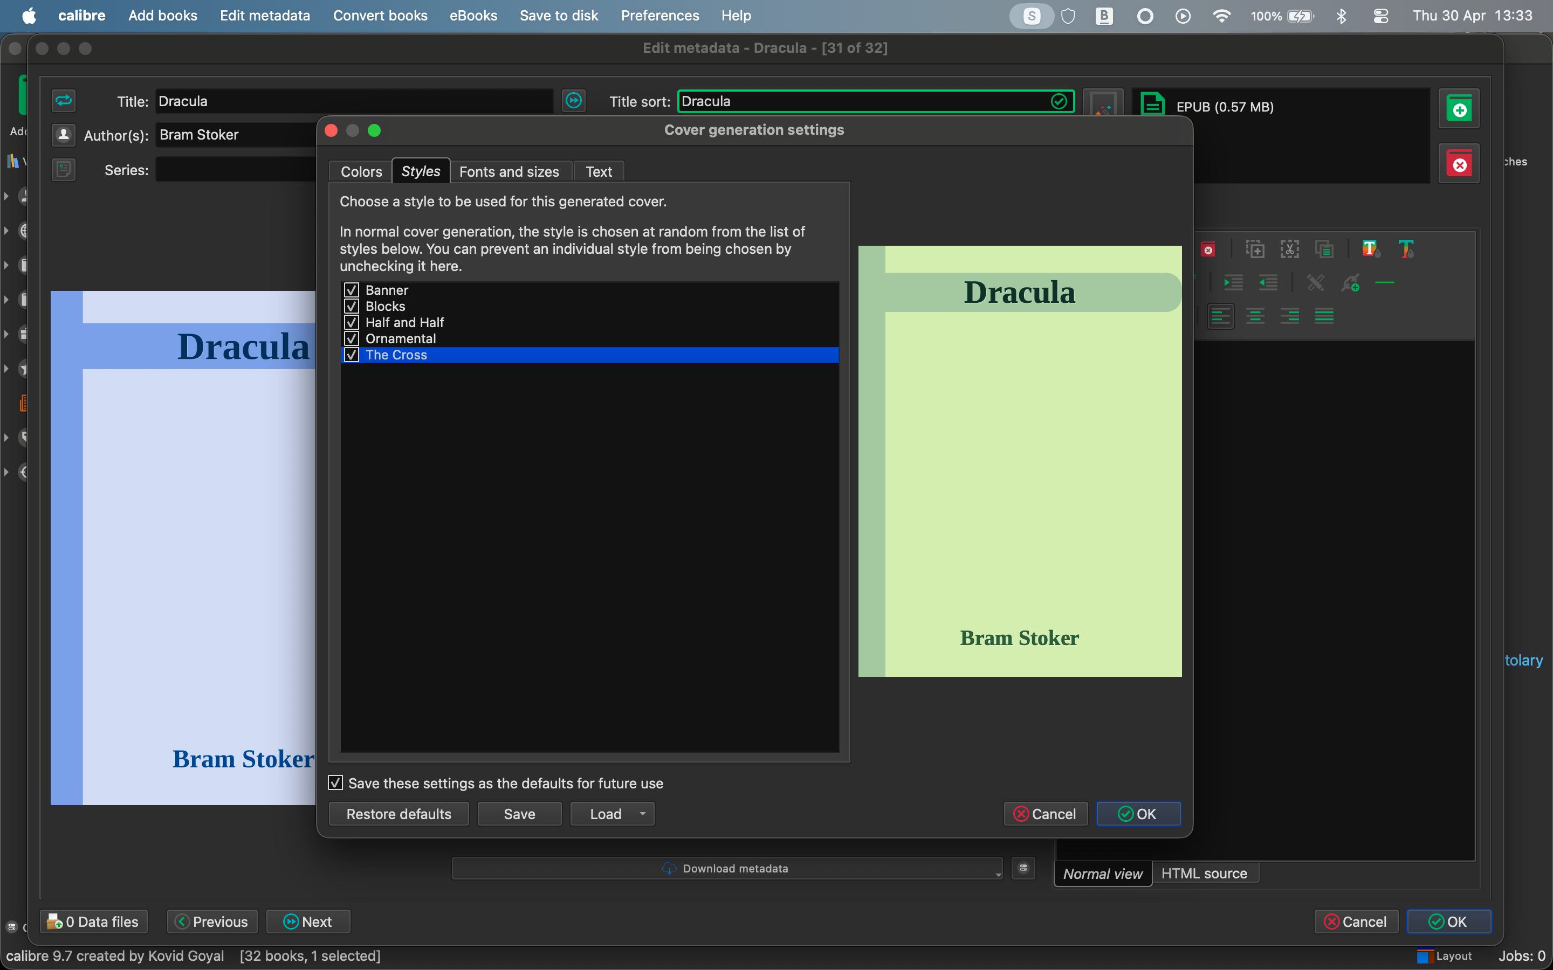Click into the Title input field
This screenshot has height=970, width=1553.
point(354,101)
